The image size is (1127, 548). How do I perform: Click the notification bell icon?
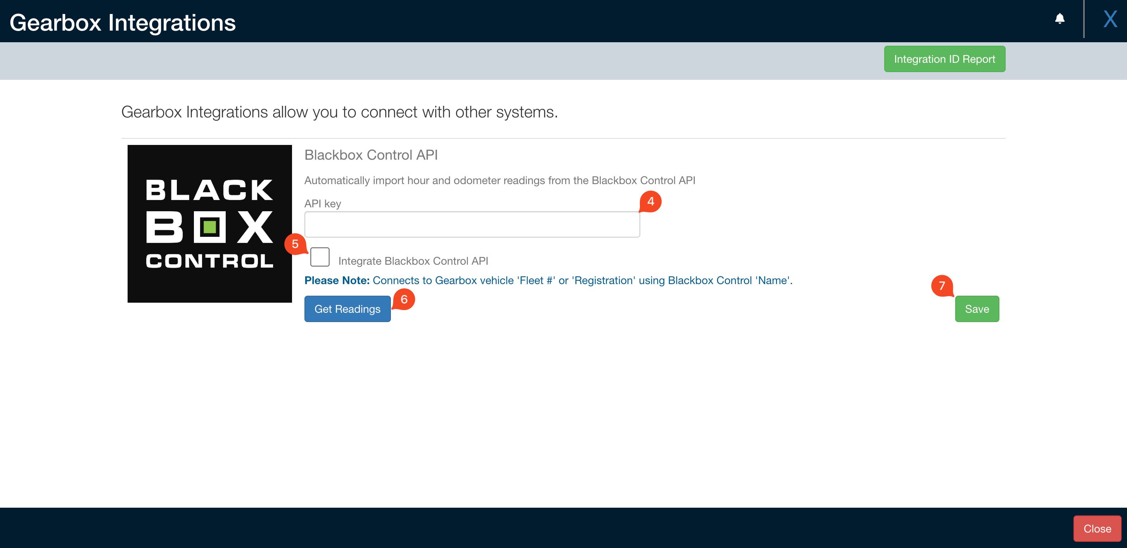point(1059,19)
